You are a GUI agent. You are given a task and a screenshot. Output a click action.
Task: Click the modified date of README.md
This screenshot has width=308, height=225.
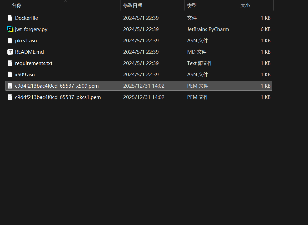(x=141, y=52)
